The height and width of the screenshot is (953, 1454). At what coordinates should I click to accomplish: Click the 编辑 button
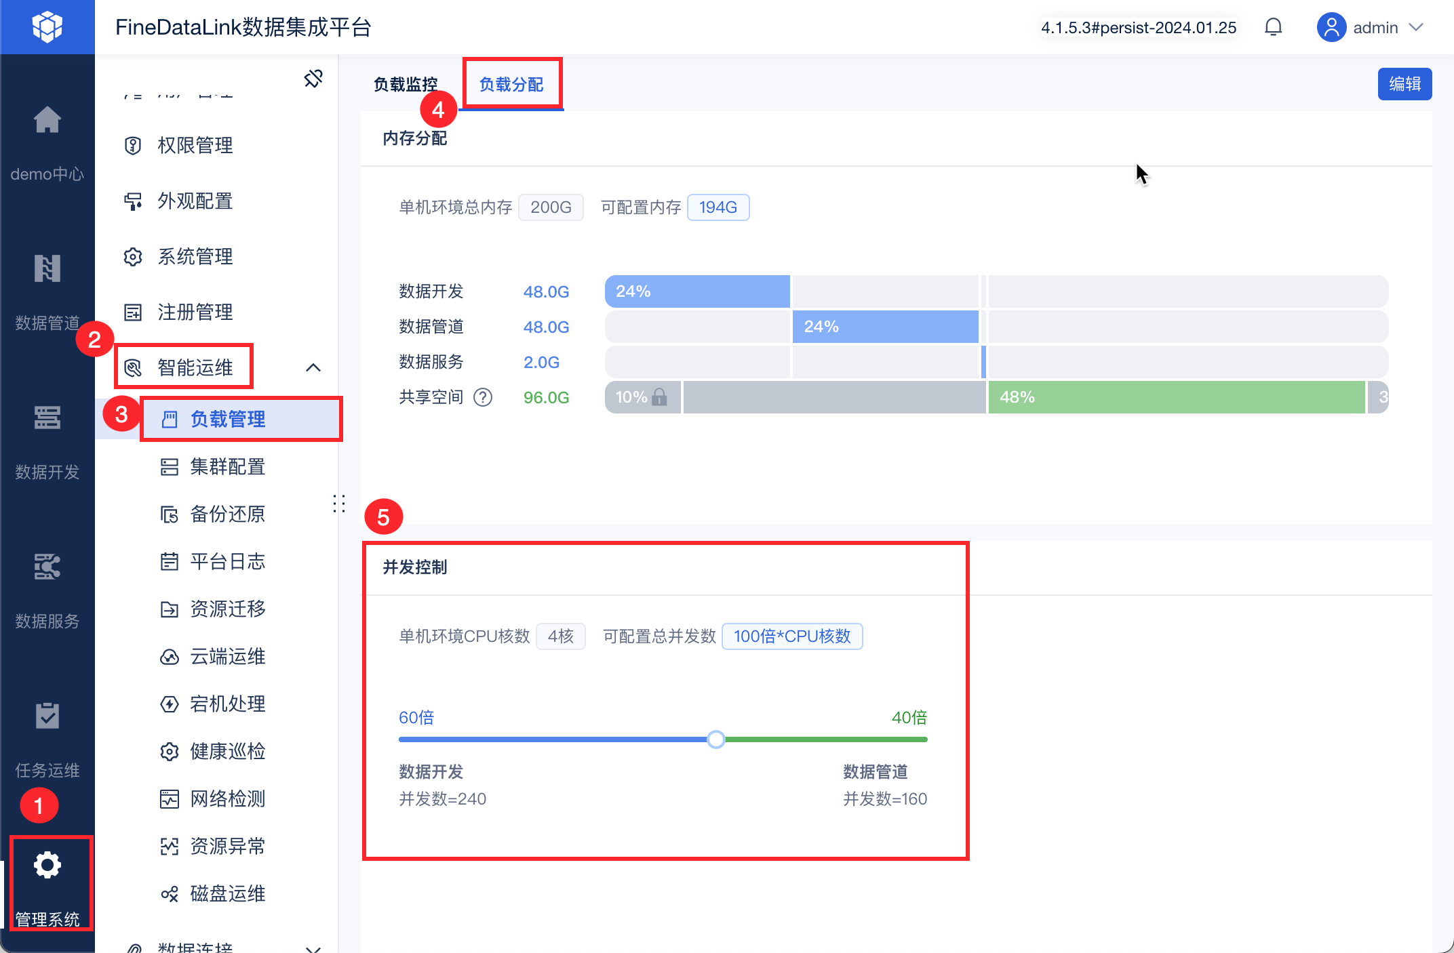click(1404, 84)
